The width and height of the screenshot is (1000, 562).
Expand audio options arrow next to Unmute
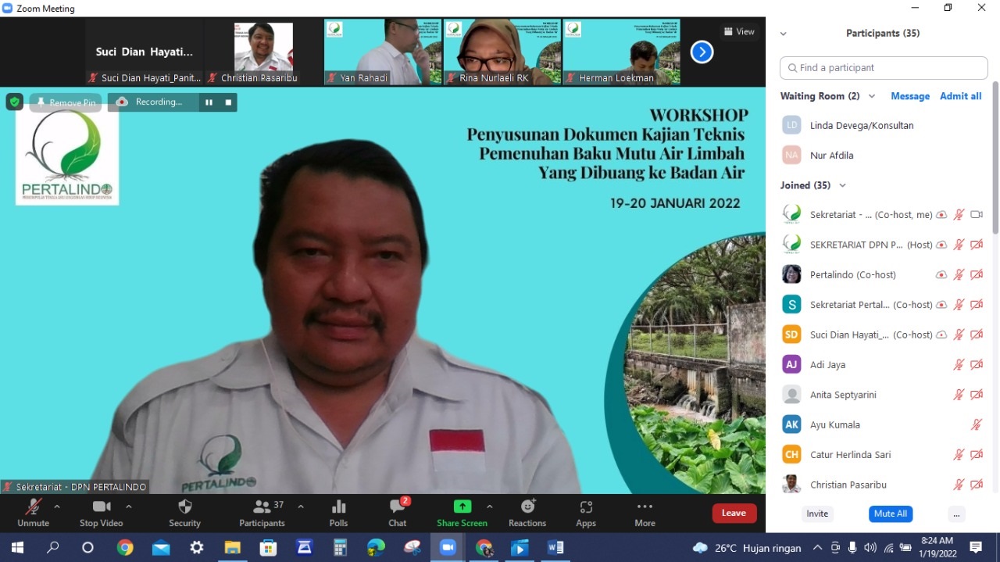pos(57,507)
